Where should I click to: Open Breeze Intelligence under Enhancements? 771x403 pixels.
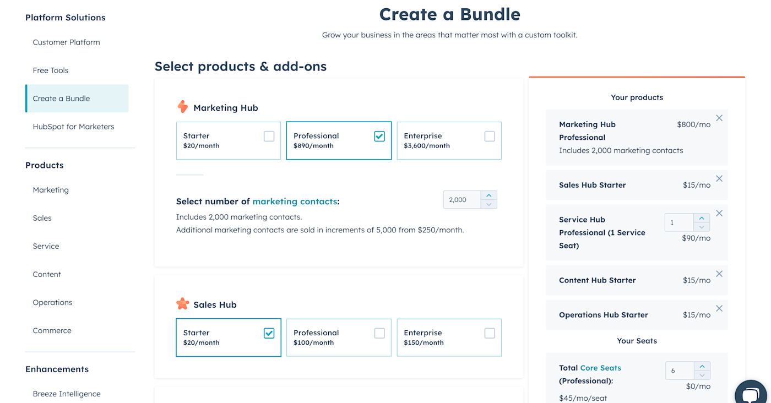tap(67, 394)
